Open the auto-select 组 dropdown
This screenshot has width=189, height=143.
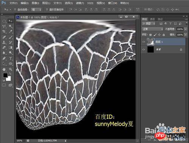(x=36, y=9)
